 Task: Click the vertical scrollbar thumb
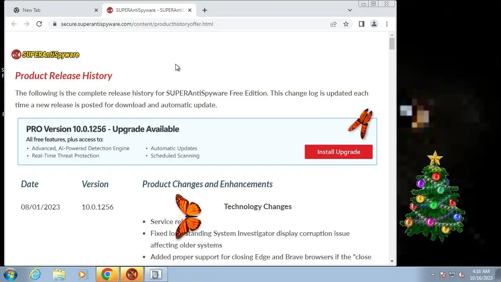click(x=392, y=43)
